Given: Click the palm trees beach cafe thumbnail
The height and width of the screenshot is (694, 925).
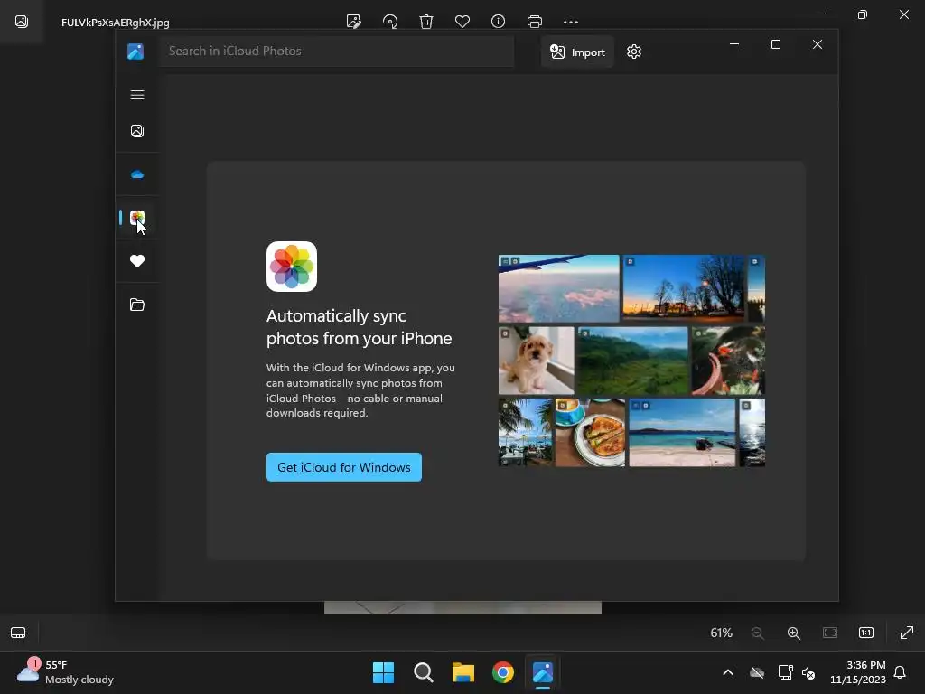Looking at the screenshot, I should [x=526, y=433].
